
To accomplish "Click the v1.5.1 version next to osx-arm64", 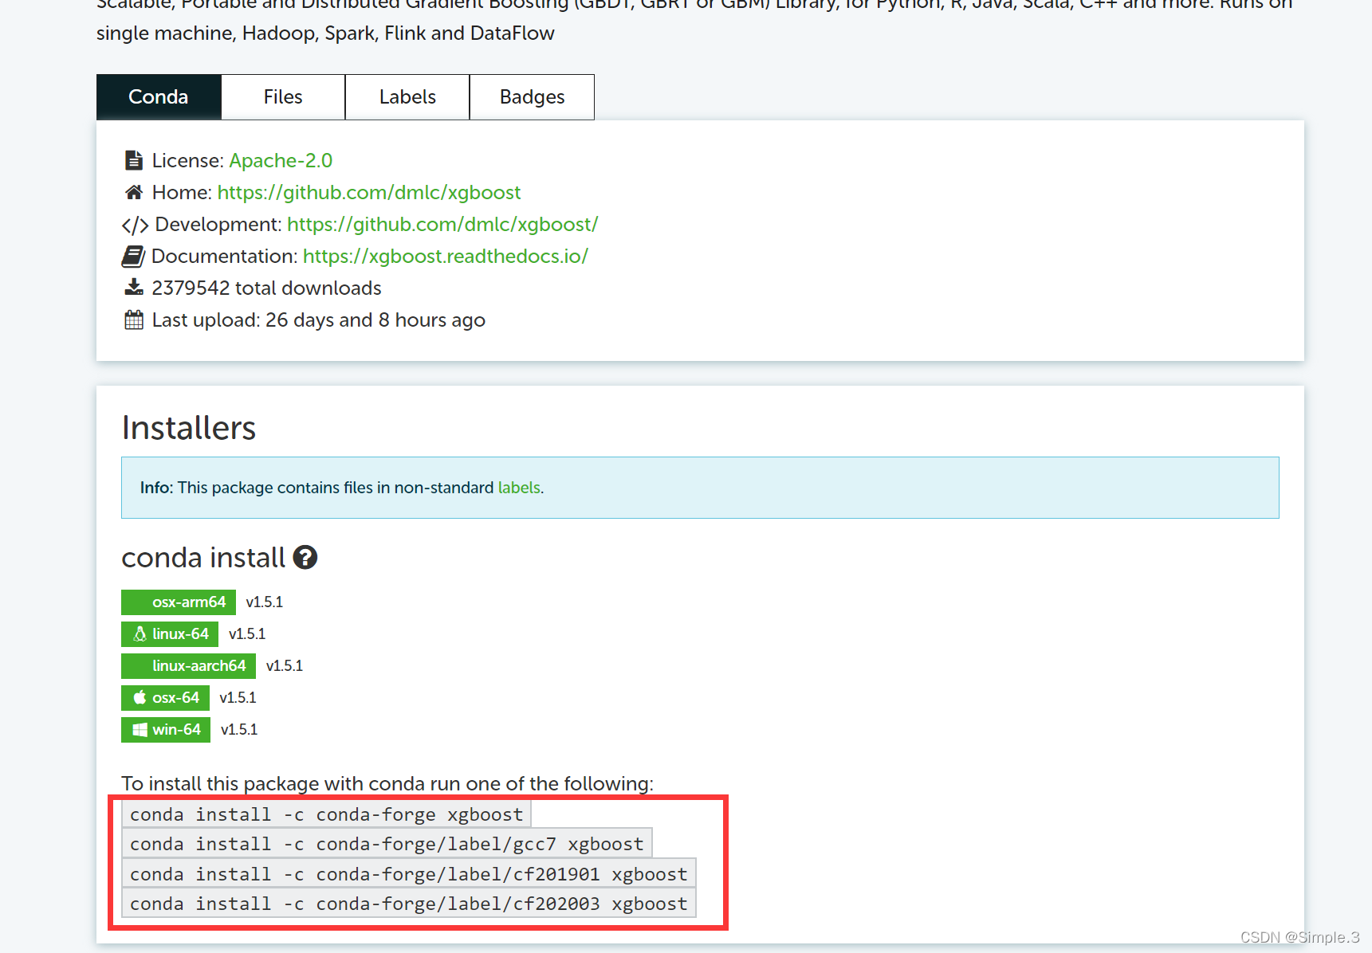I will pos(264,602).
